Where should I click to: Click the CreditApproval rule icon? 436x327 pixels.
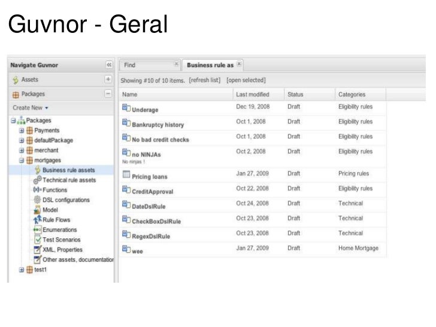pyautogui.click(x=126, y=189)
